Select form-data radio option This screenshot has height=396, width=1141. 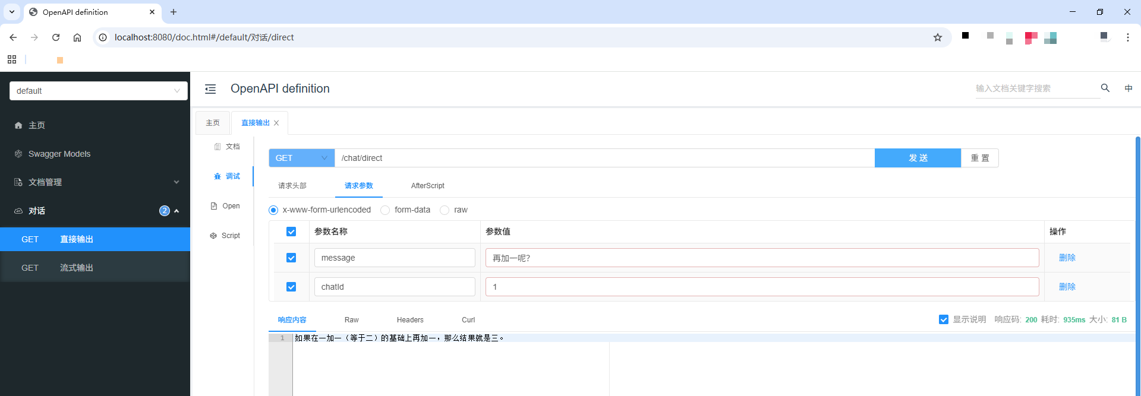[x=385, y=210]
